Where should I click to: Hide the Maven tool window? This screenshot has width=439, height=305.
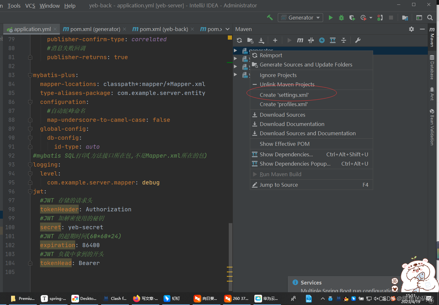coord(422,29)
